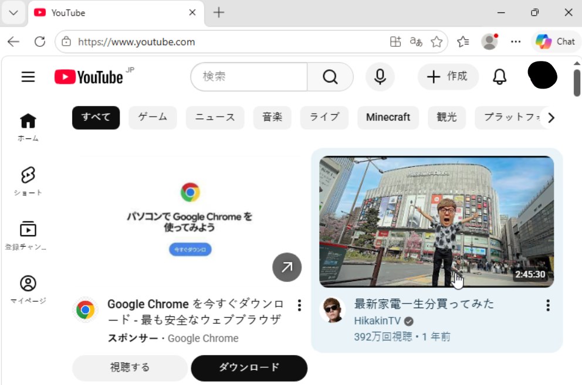Go to ホーム in sidebar

coord(28,127)
